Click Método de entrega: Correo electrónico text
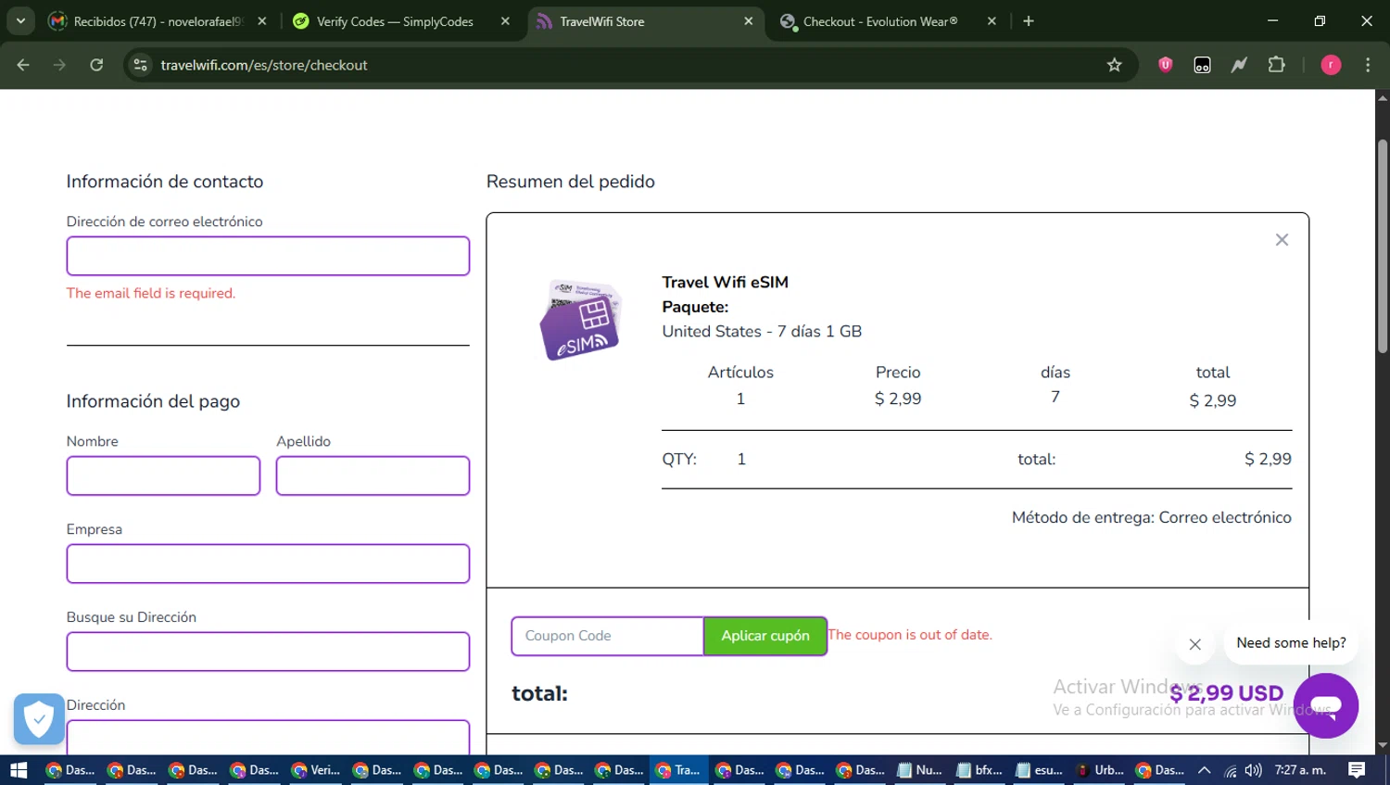The height and width of the screenshot is (785, 1390). 1151,517
